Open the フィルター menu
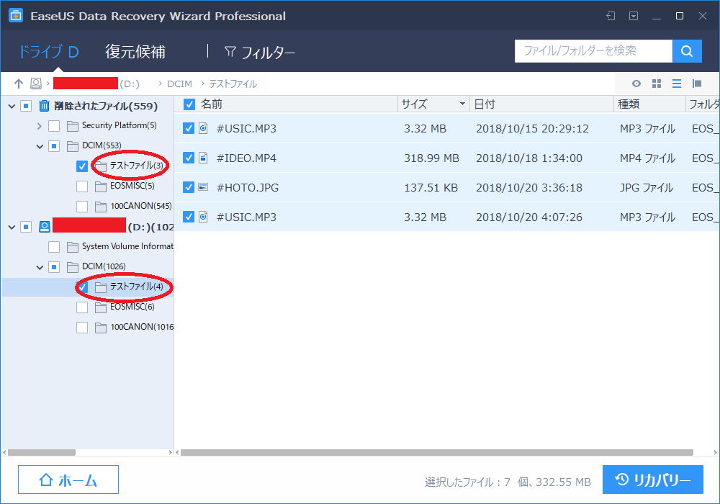Image resolution: width=720 pixels, height=504 pixels. click(259, 53)
